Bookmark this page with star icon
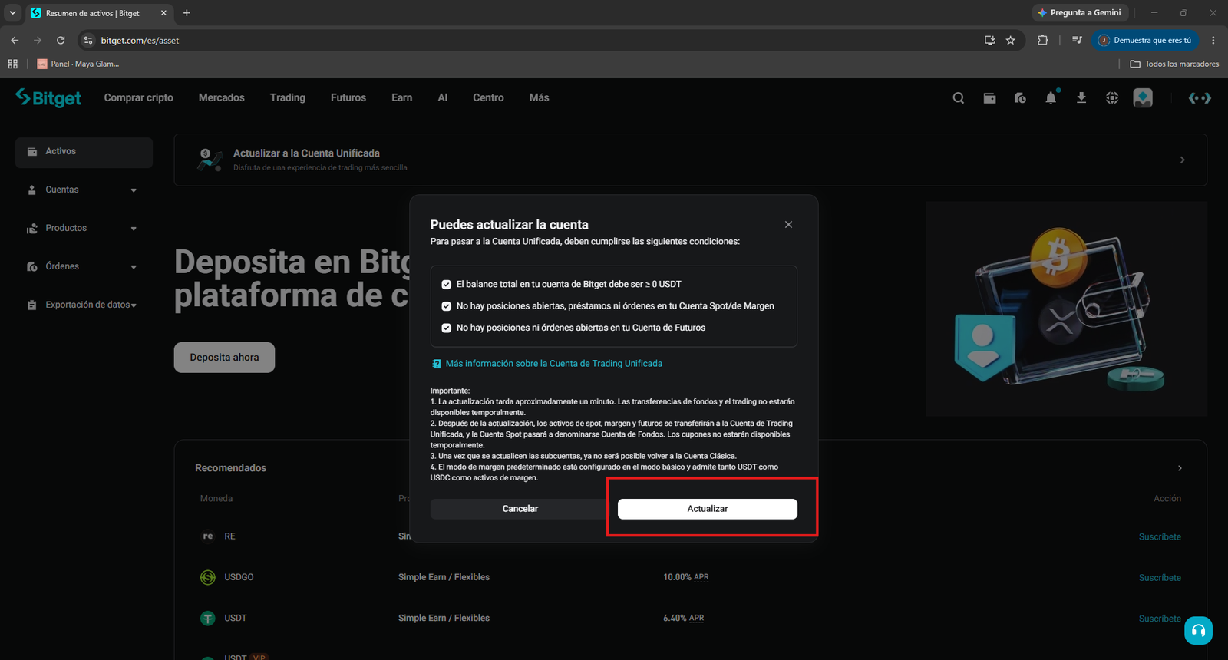Viewport: 1228px width, 660px height. 1011,40
